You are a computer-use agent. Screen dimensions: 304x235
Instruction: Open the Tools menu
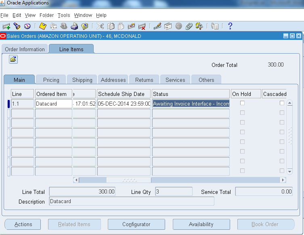click(64, 15)
